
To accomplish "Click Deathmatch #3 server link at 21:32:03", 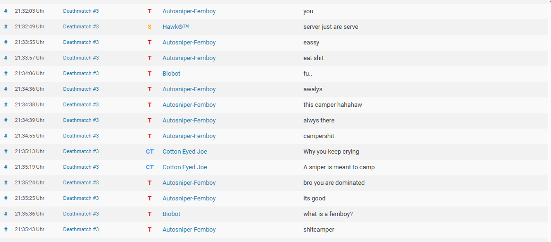I will point(81,11).
